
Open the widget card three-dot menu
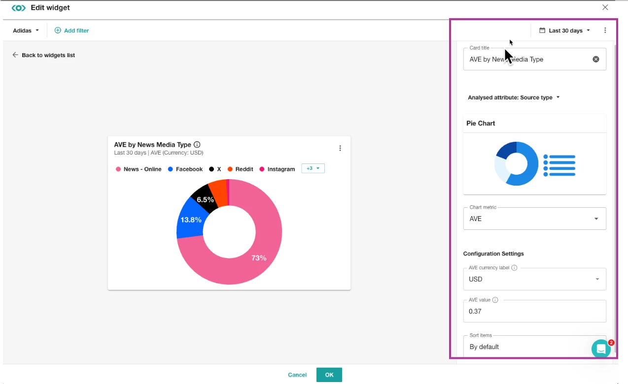[x=340, y=148]
